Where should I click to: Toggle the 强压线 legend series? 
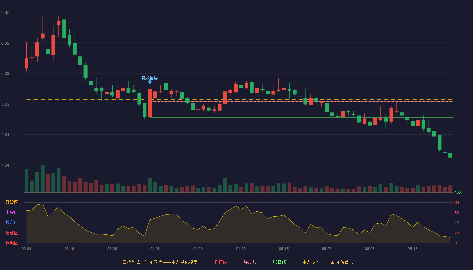(218, 262)
